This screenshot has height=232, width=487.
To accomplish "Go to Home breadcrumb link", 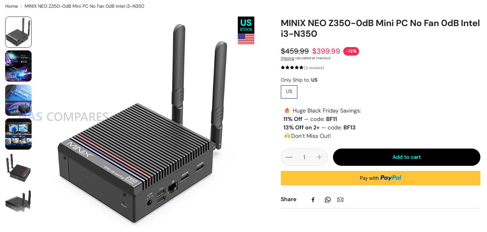I will pyautogui.click(x=11, y=6).
